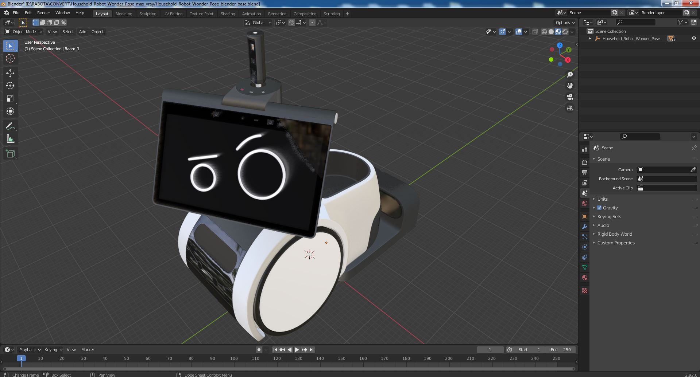Viewport: 700px width, 377px height.
Task: Toggle auto keying record button
Action: pos(259,350)
